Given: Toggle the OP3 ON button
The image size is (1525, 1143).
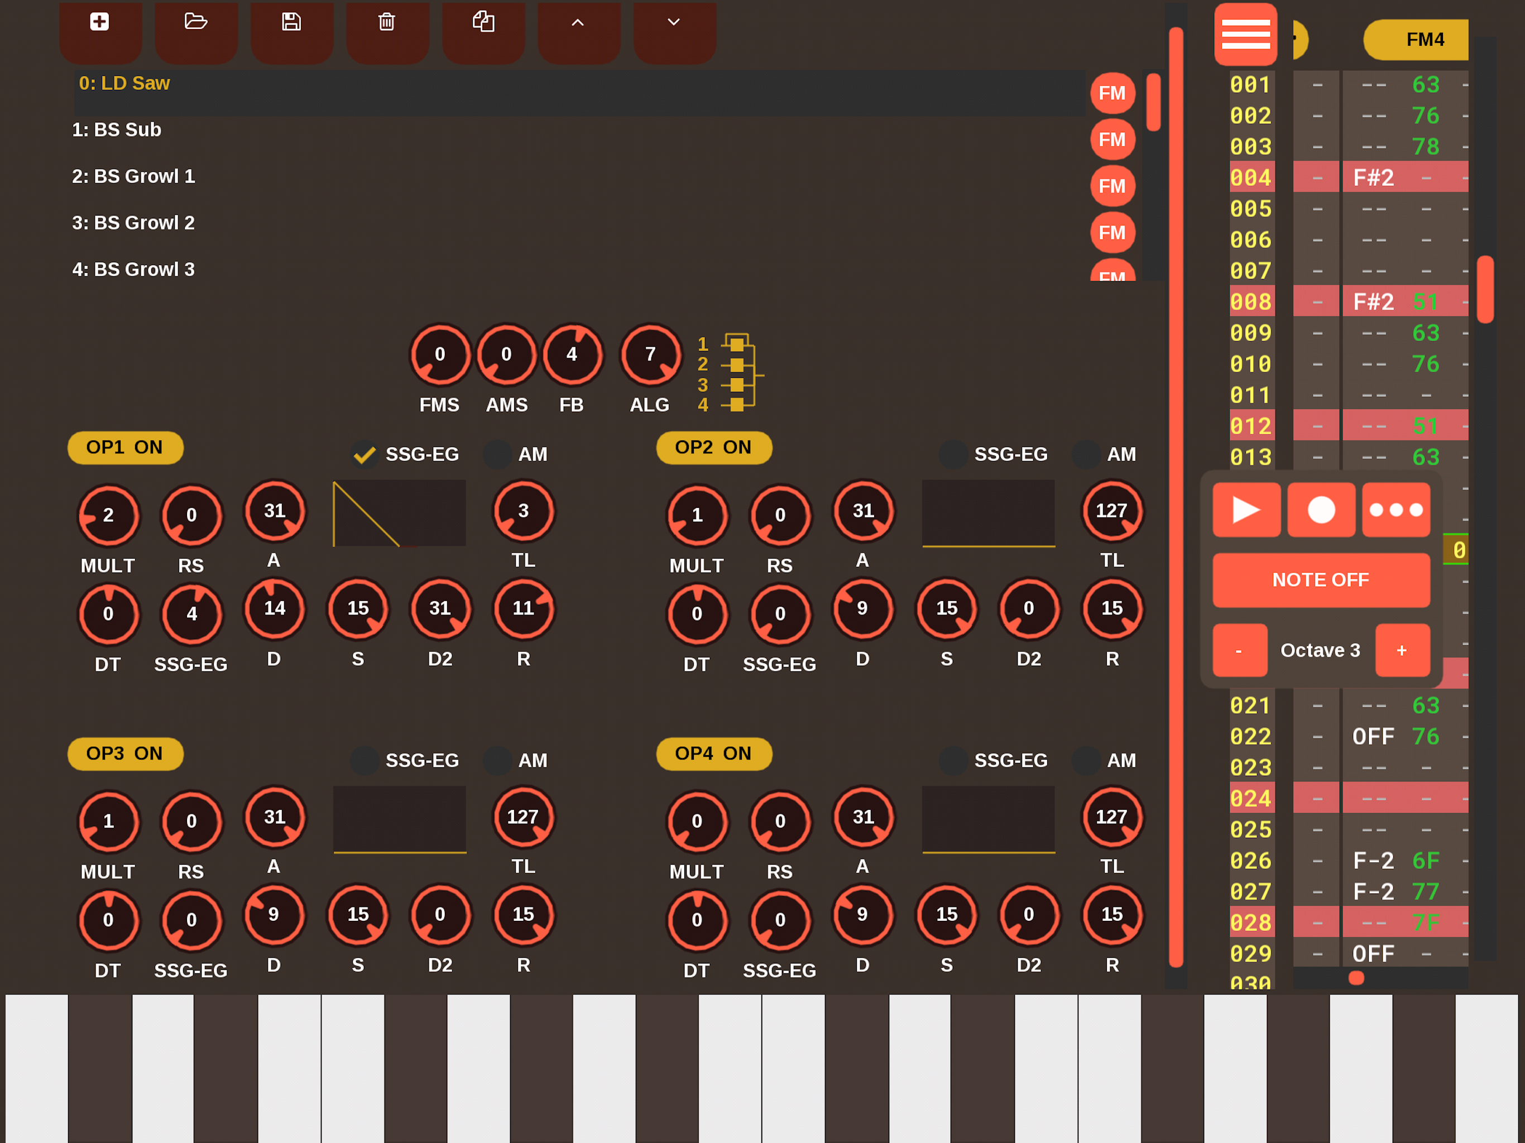Looking at the screenshot, I should pyautogui.click(x=125, y=753).
